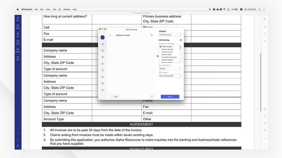
Task: Open the Tool section in the left sidebar
Action: (18, 58)
